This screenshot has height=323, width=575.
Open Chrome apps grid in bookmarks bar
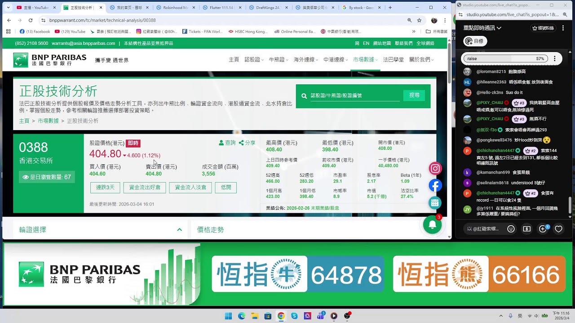tap(8, 31)
